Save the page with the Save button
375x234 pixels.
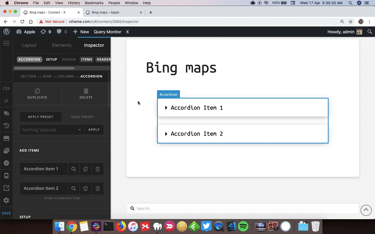pyautogui.click(x=6, y=213)
